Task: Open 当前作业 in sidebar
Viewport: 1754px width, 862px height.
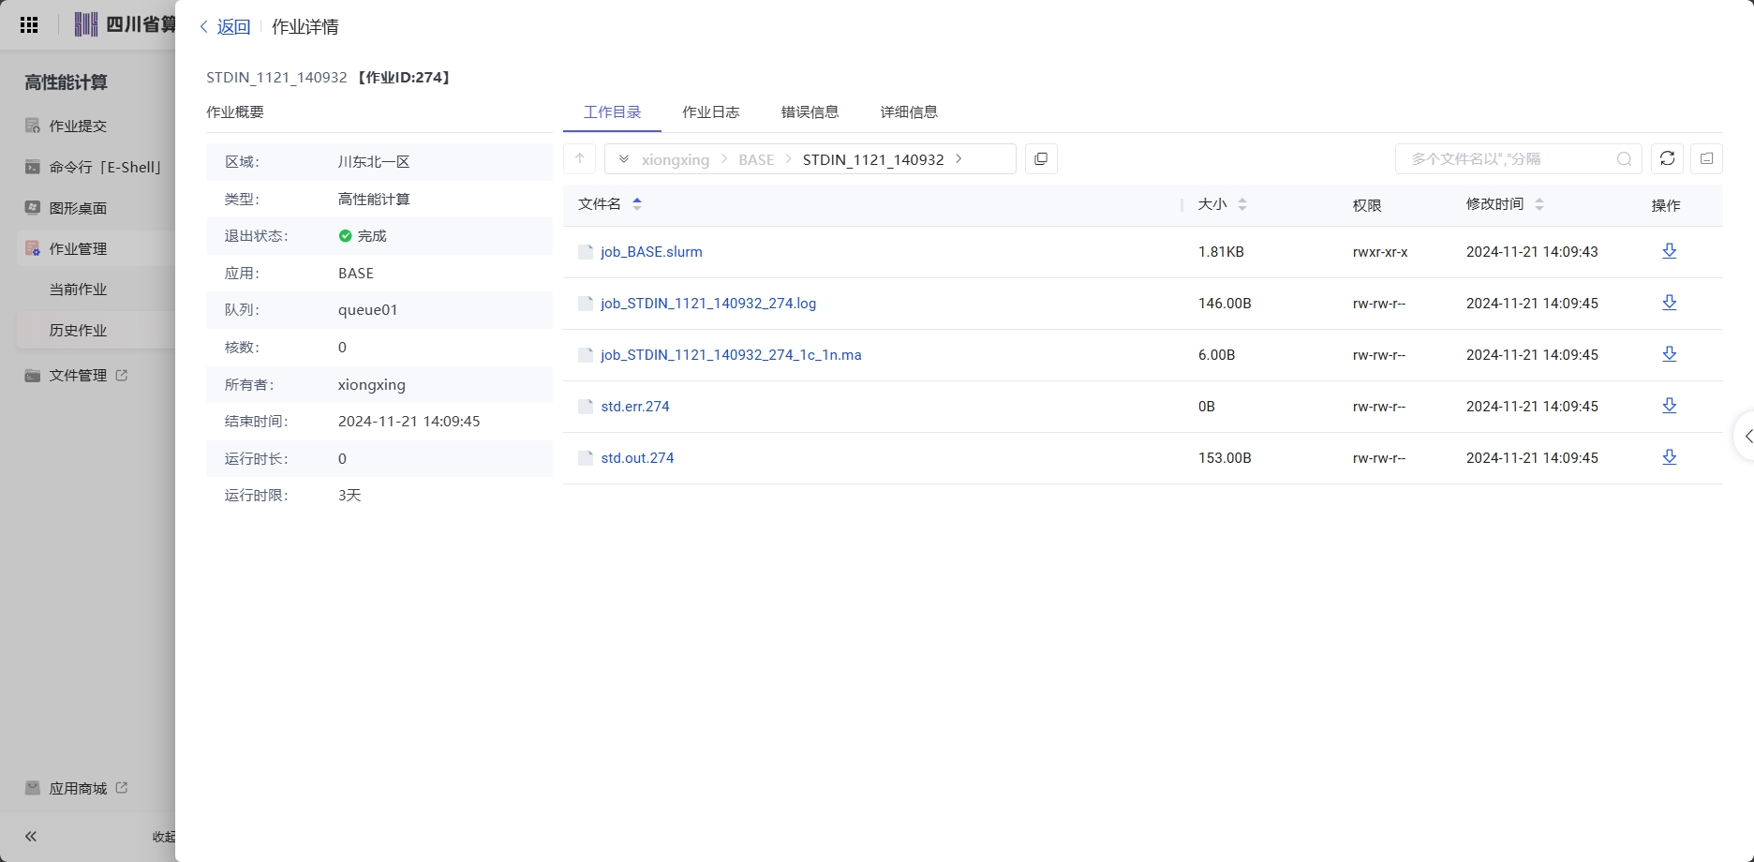Action: (78, 290)
